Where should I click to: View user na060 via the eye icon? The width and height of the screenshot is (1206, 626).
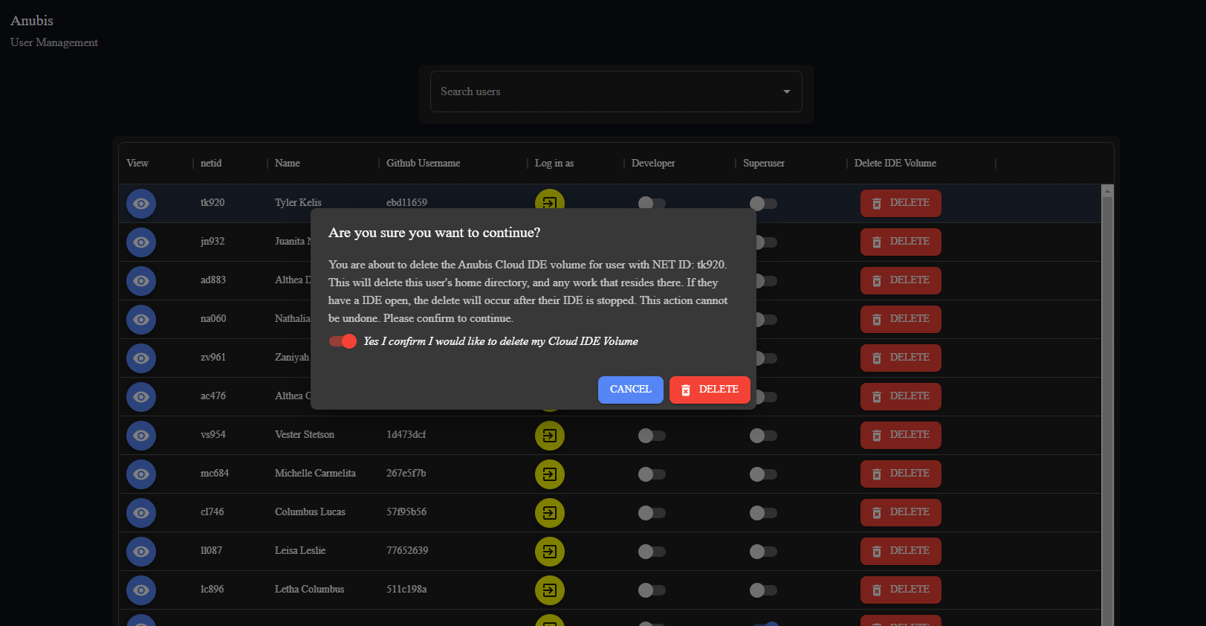pos(141,320)
